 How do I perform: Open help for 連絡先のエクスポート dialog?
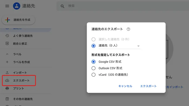tap(128, 29)
